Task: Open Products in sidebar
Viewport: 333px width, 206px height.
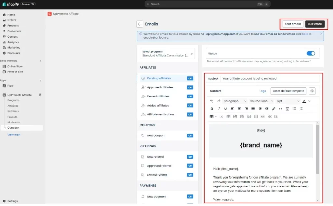Action: [13, 26]
